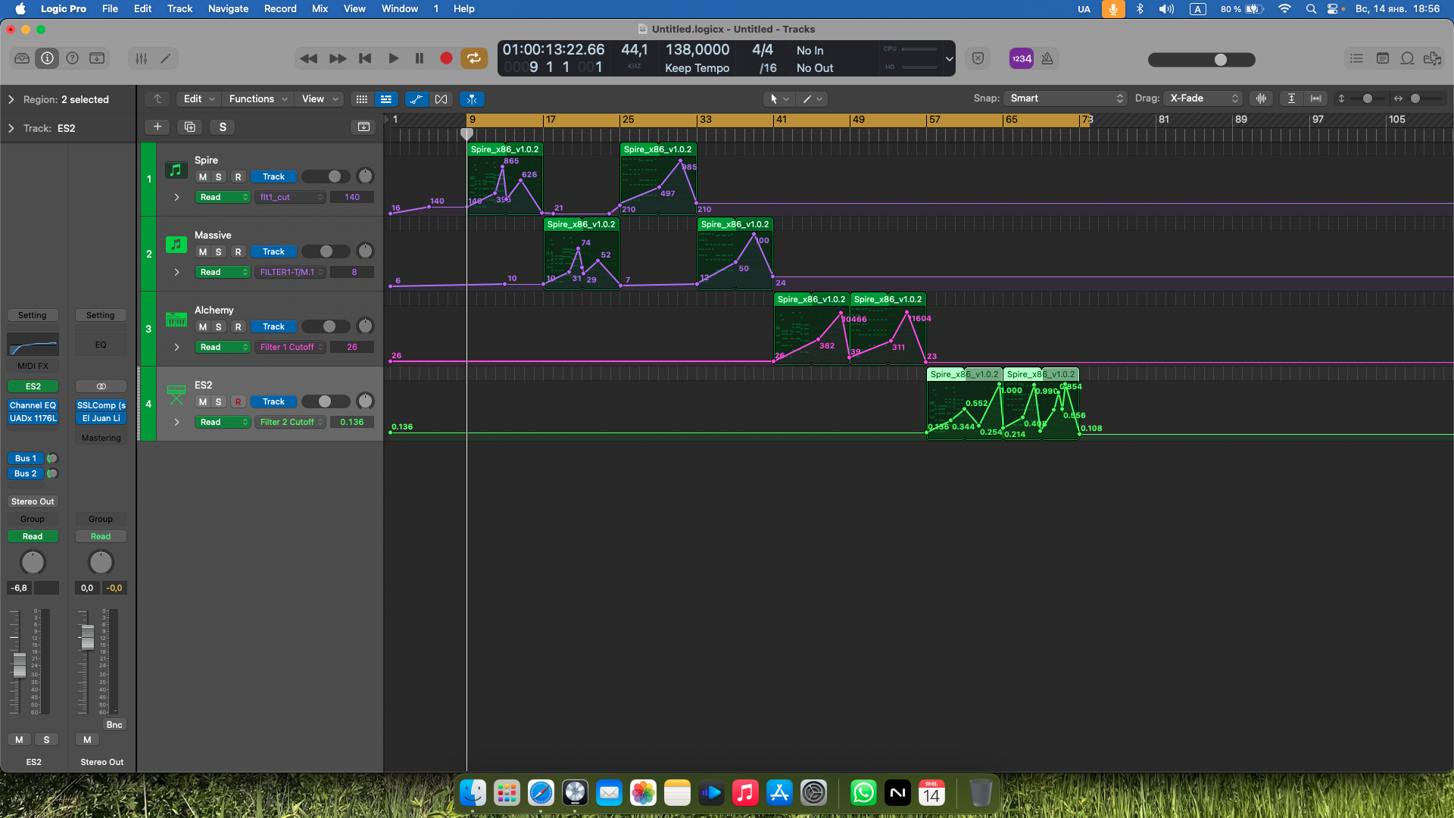1454x818 pixels.
Task: Toggle the Inspector button
Action: [47, 58]
